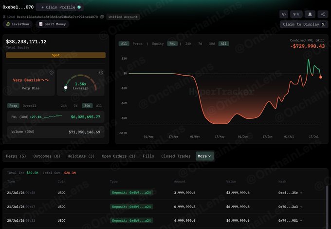Click the $3,999,999.6 value cell
The height and width of the screenshot is (229, 331).
tap(238, 193)
